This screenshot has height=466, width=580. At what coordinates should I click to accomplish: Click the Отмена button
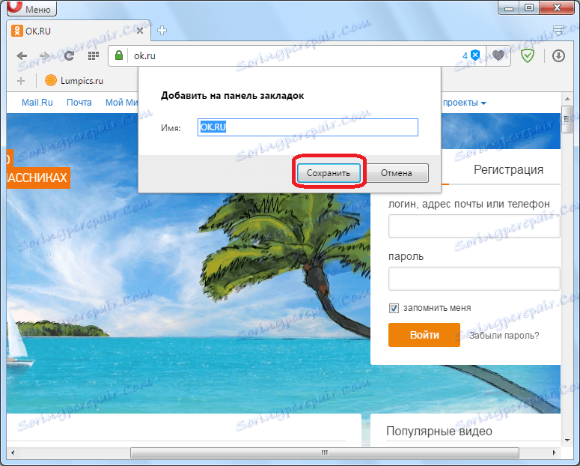point(397,173)
